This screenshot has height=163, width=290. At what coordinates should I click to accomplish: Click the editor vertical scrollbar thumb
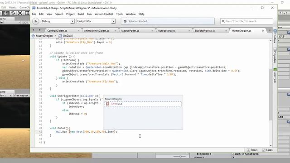[x=271, y=94]
